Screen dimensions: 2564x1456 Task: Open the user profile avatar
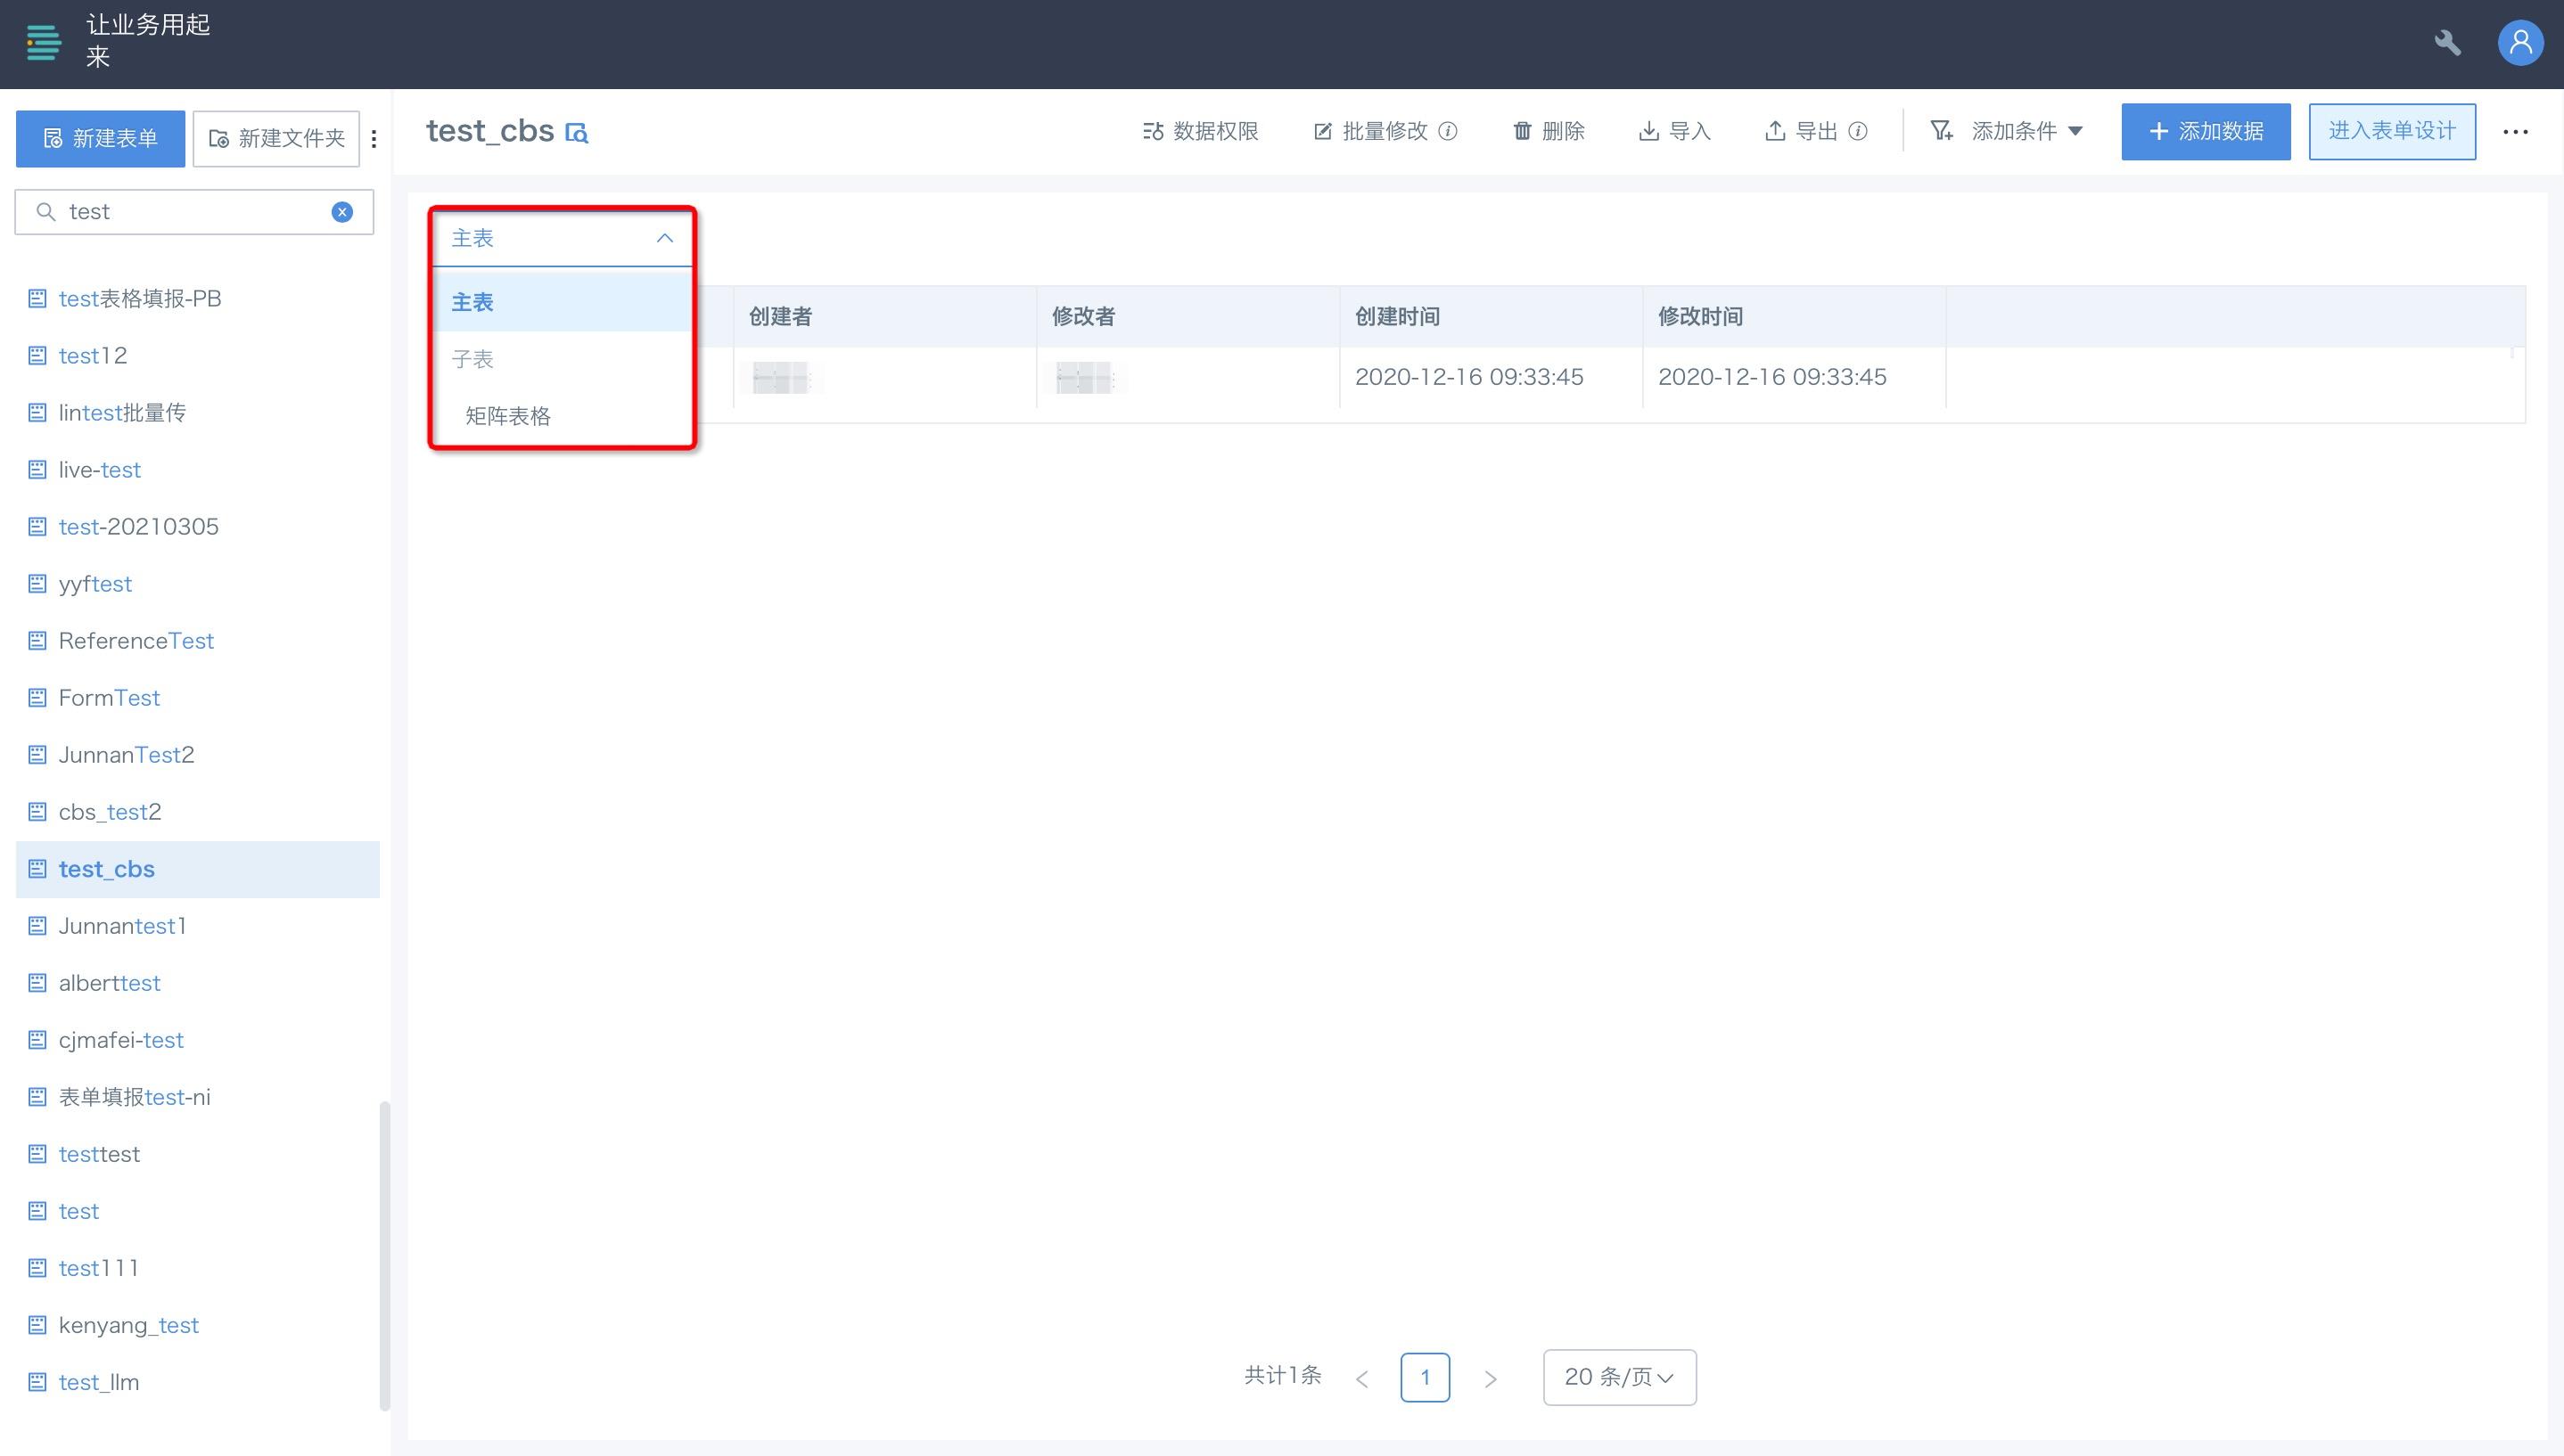(2520, 43)
